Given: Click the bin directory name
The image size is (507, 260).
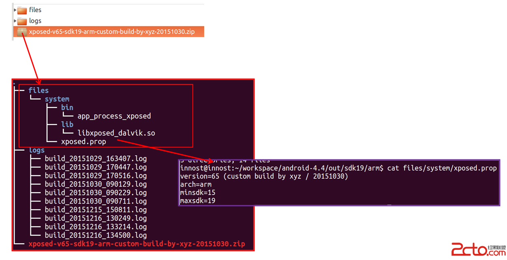Looking at the screenshot, I should click(x=67, y=107).
